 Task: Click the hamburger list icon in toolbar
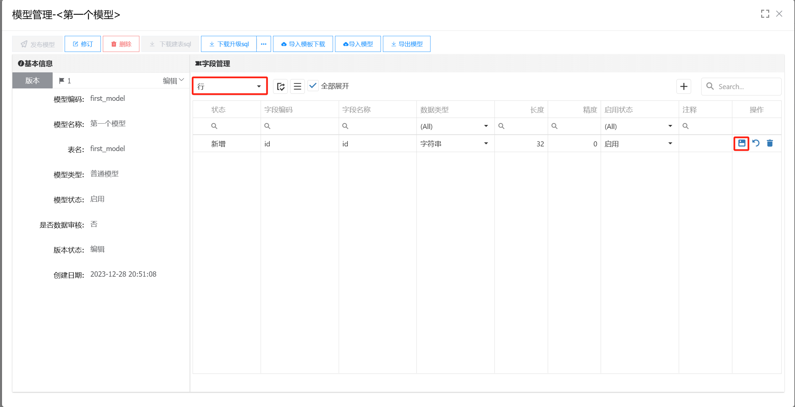[x=297, y=86]
